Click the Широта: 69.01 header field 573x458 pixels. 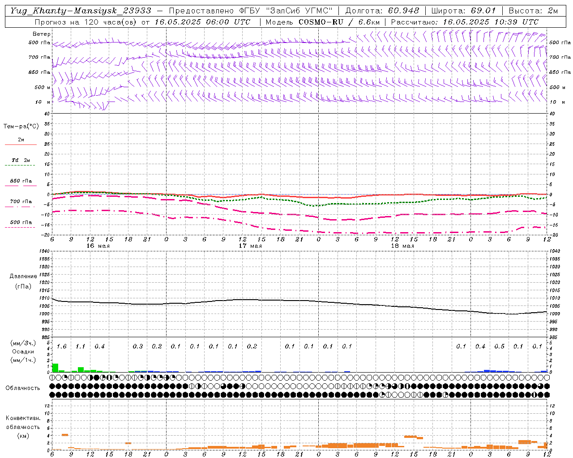click(463, 11)
